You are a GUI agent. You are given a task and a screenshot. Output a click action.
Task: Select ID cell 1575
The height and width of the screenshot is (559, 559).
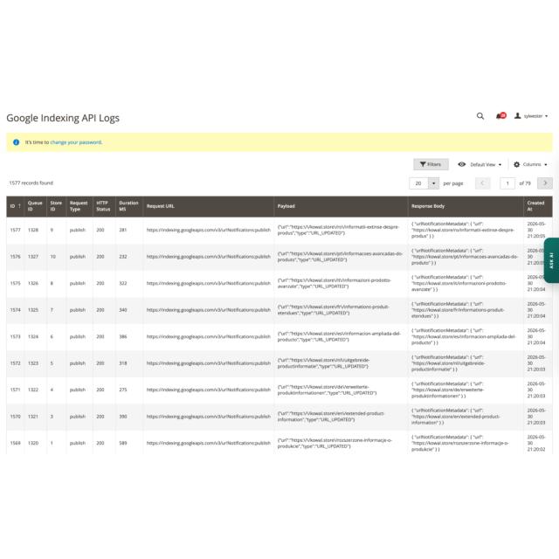16,283
